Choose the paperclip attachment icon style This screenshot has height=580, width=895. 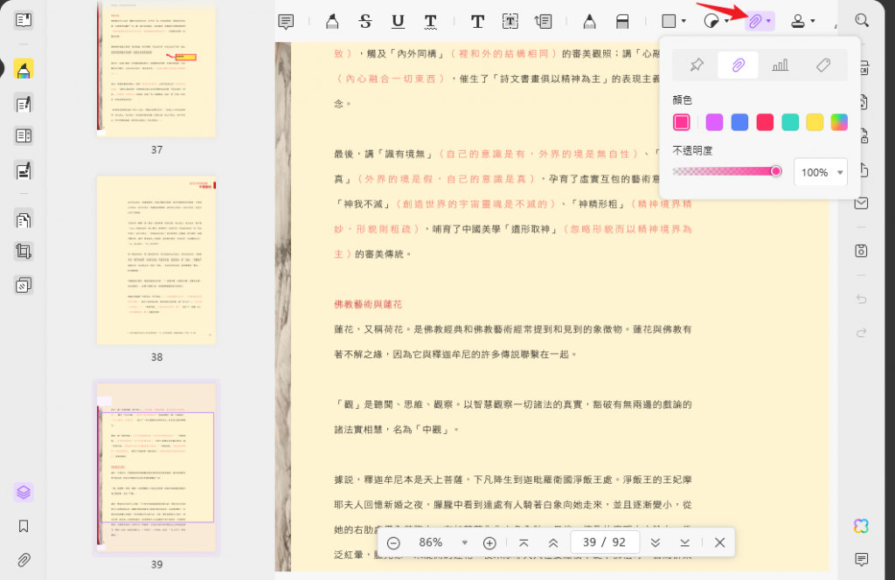click(x=739, y=65)
